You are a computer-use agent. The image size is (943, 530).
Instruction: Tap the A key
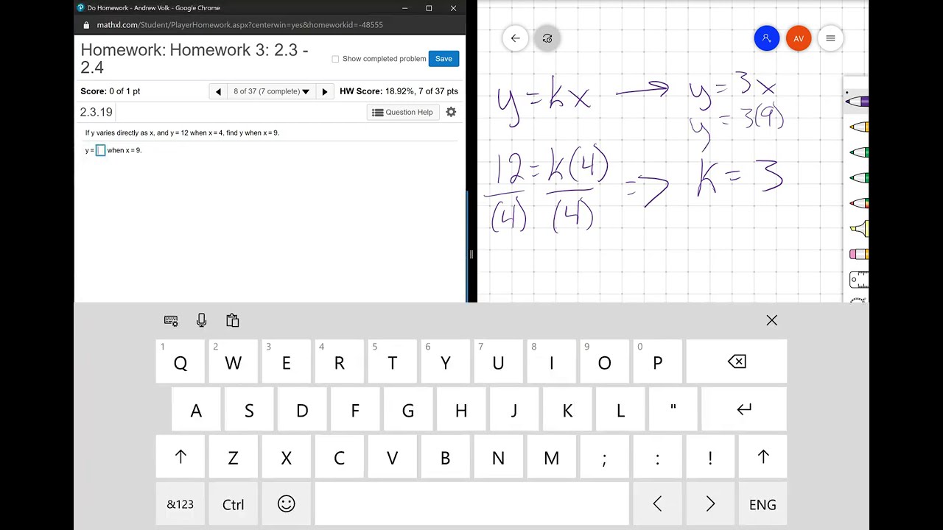coord(196,409)
